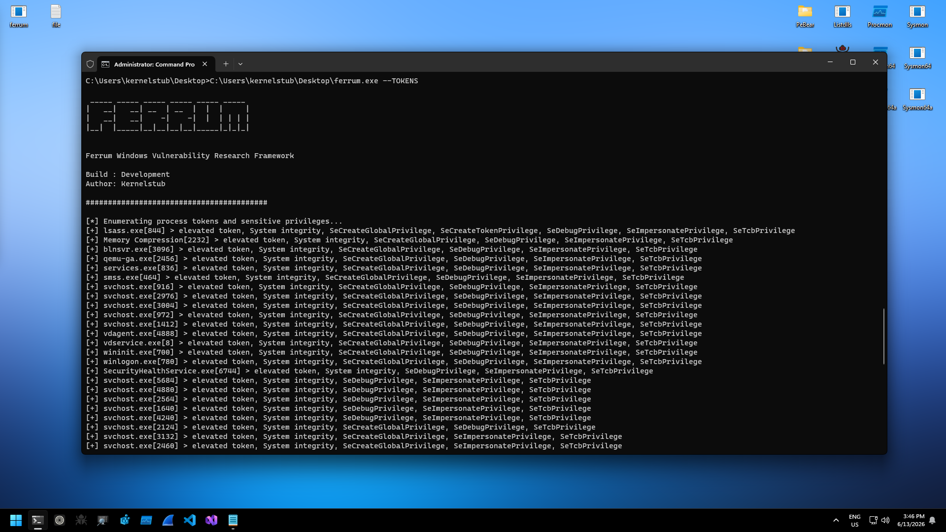Image resolution: width=946 pixels, height=532 pixels.
Task: Click the terminal shield icon in title bar
Action: click(x=90, y=64)
